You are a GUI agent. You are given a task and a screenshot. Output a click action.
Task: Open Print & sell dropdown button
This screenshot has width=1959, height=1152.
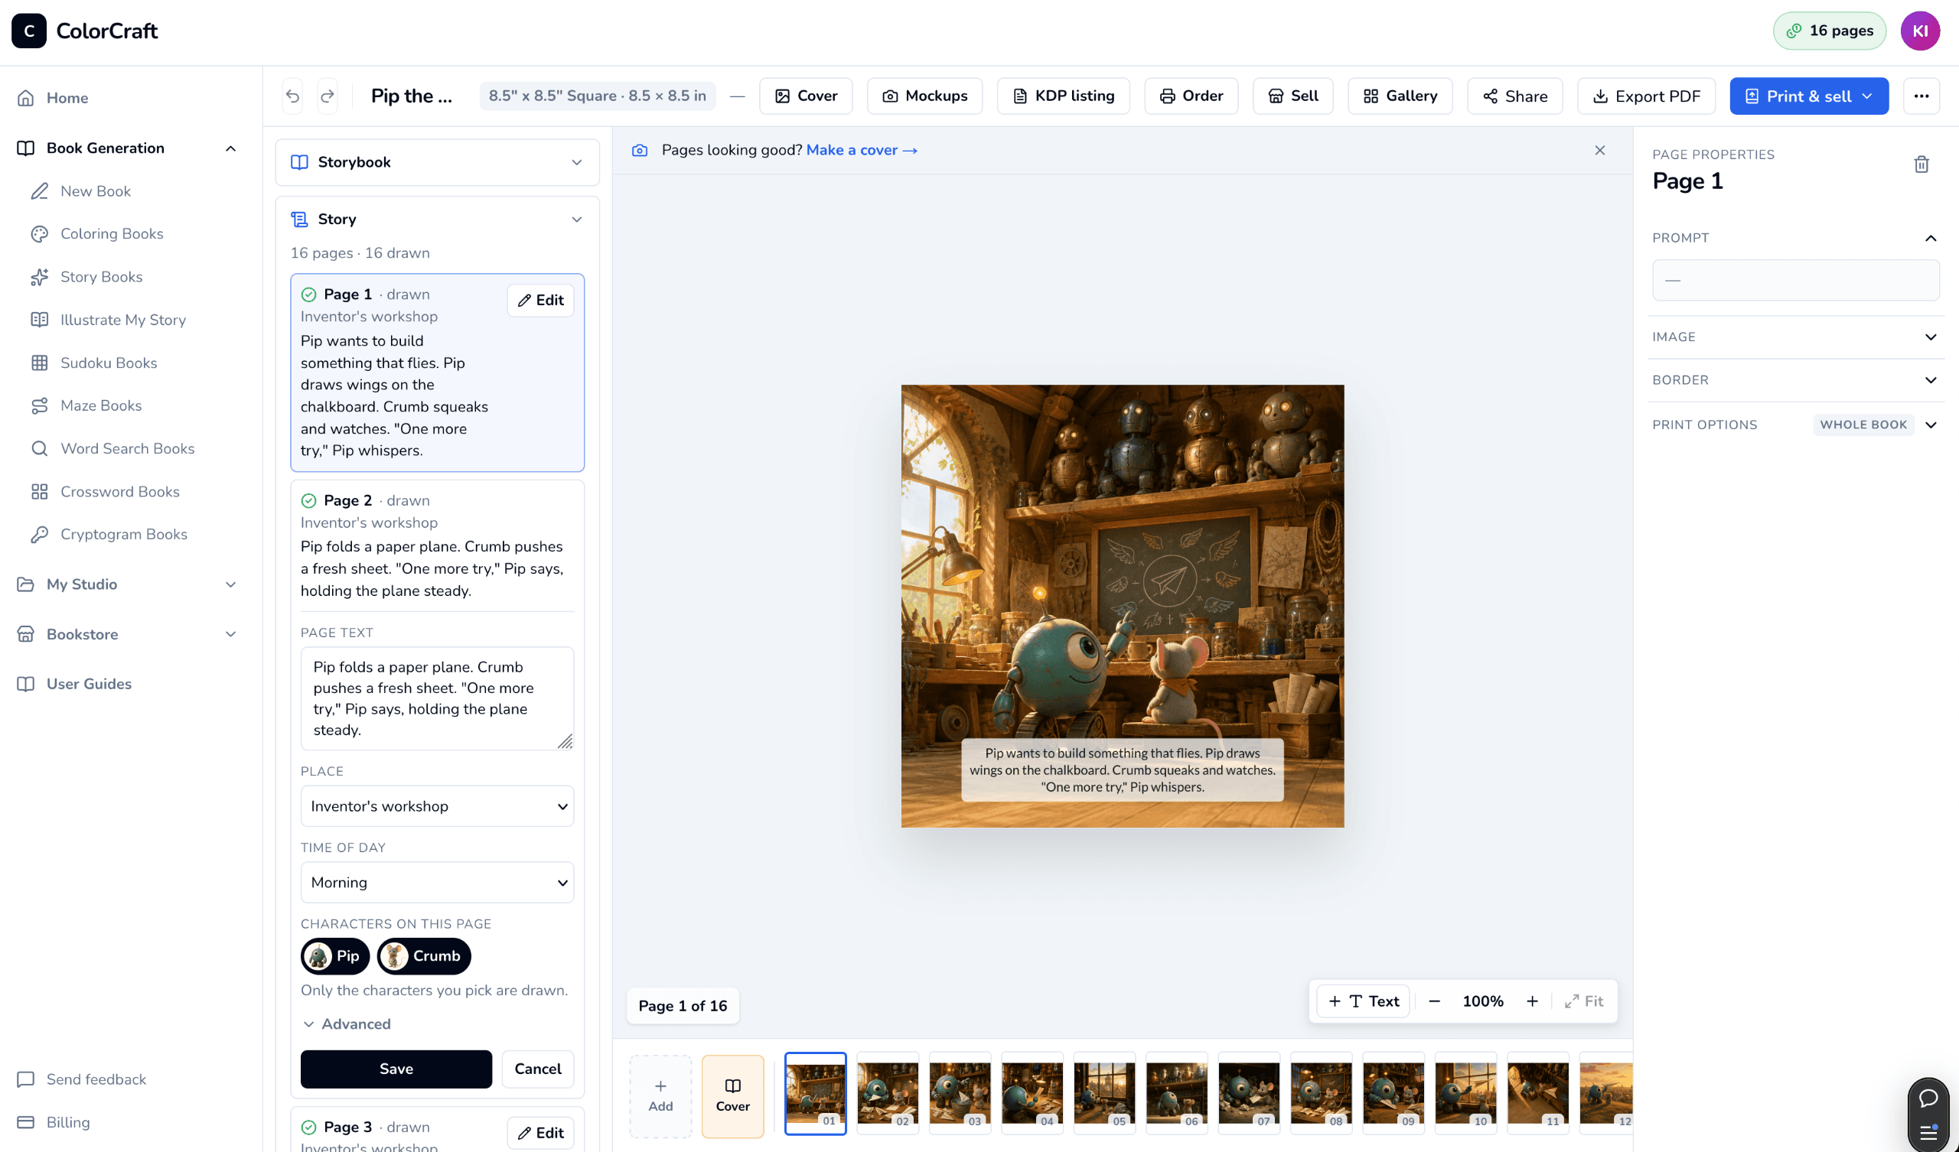[x=1808, y=96]
